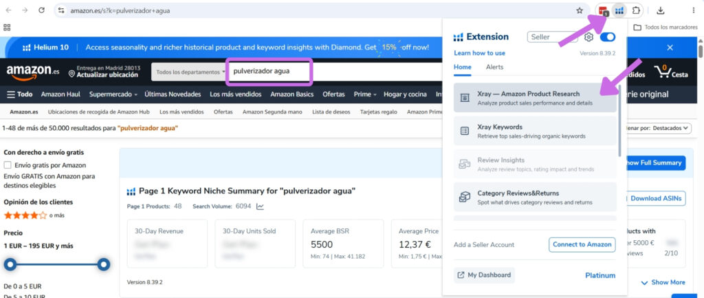Toggle the Helium 10 extension switch
Image resolution: width=704 pixels, height=298 pixels.
pyautogui.click(x=608, y=37)
